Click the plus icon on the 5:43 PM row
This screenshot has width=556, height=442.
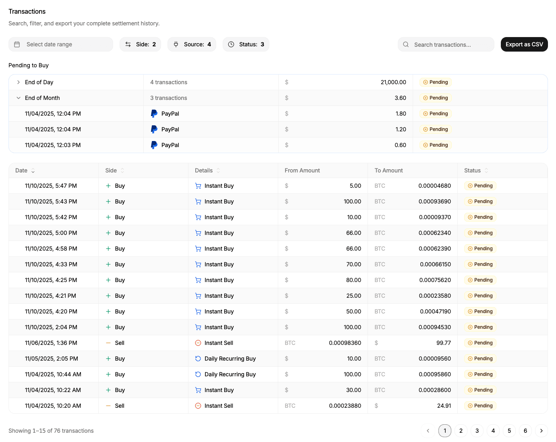(x=108, y=201)
